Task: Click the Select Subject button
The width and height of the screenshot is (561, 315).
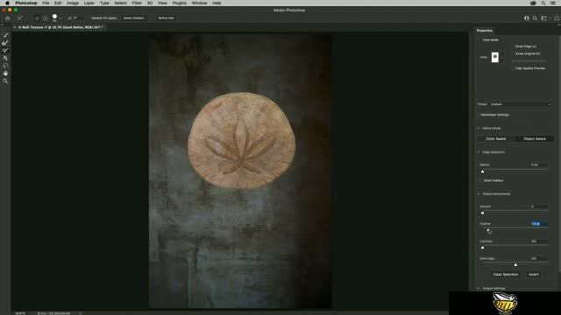Action: (x=134, y=17)
